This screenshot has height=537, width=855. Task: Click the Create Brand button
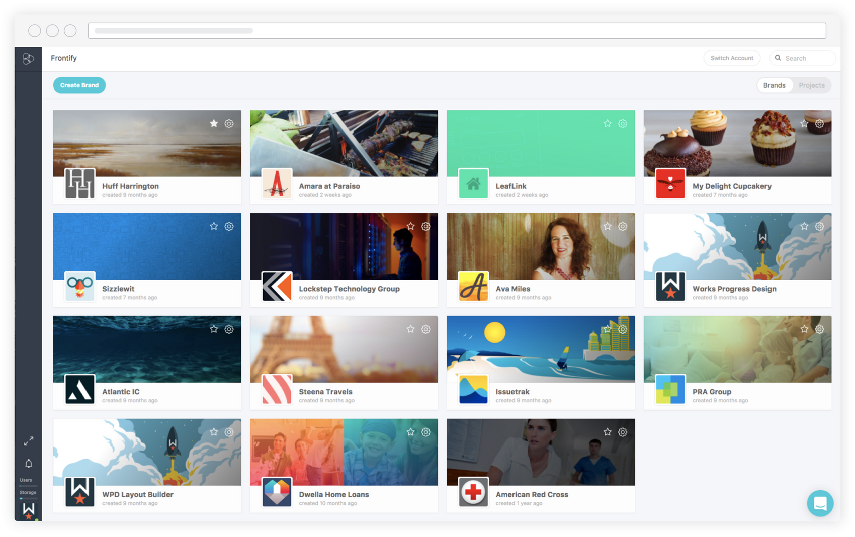click(79, 85)
